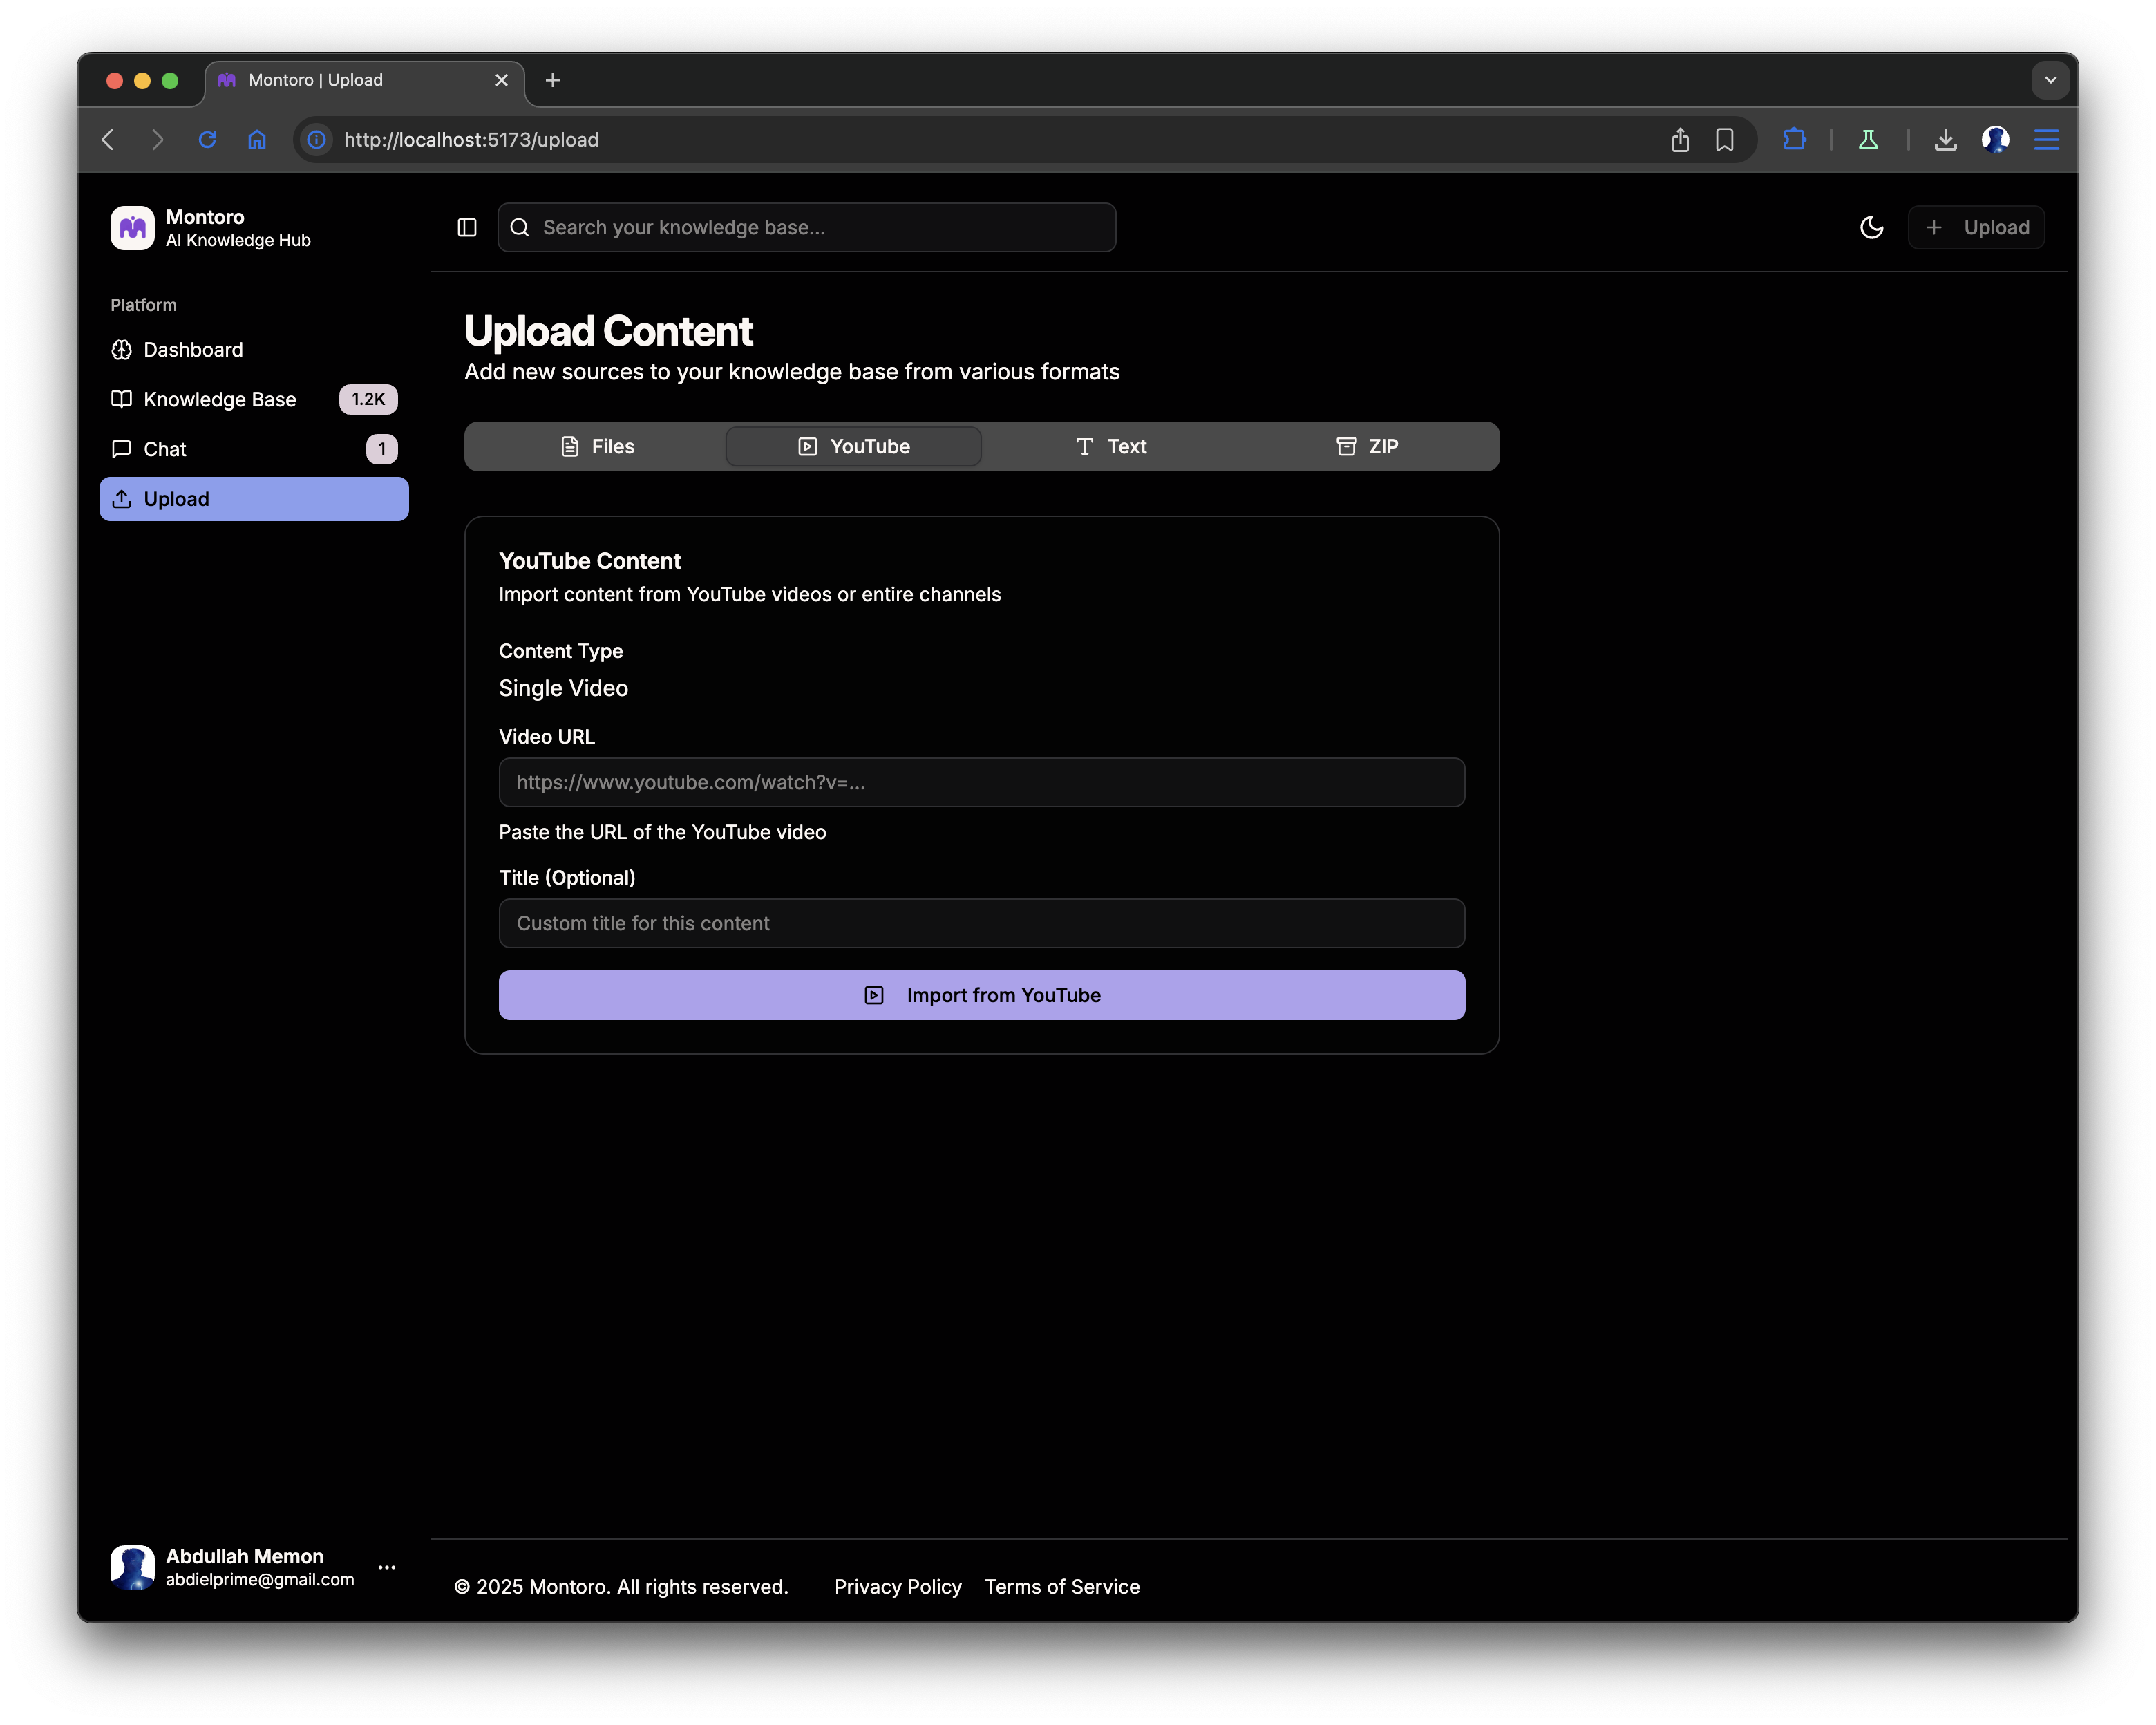Open the options menu next to Abdullah Memon
2156x1725 pixels.
[x=387, y=1567]
